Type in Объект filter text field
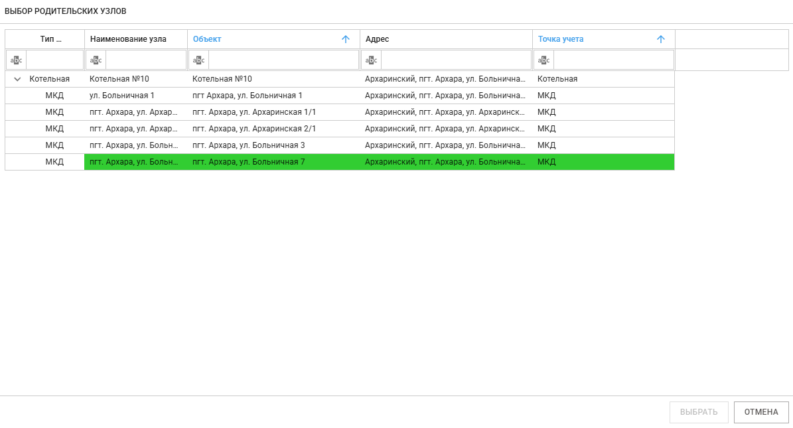The image size is (793, 428). (x=283, y=60)
